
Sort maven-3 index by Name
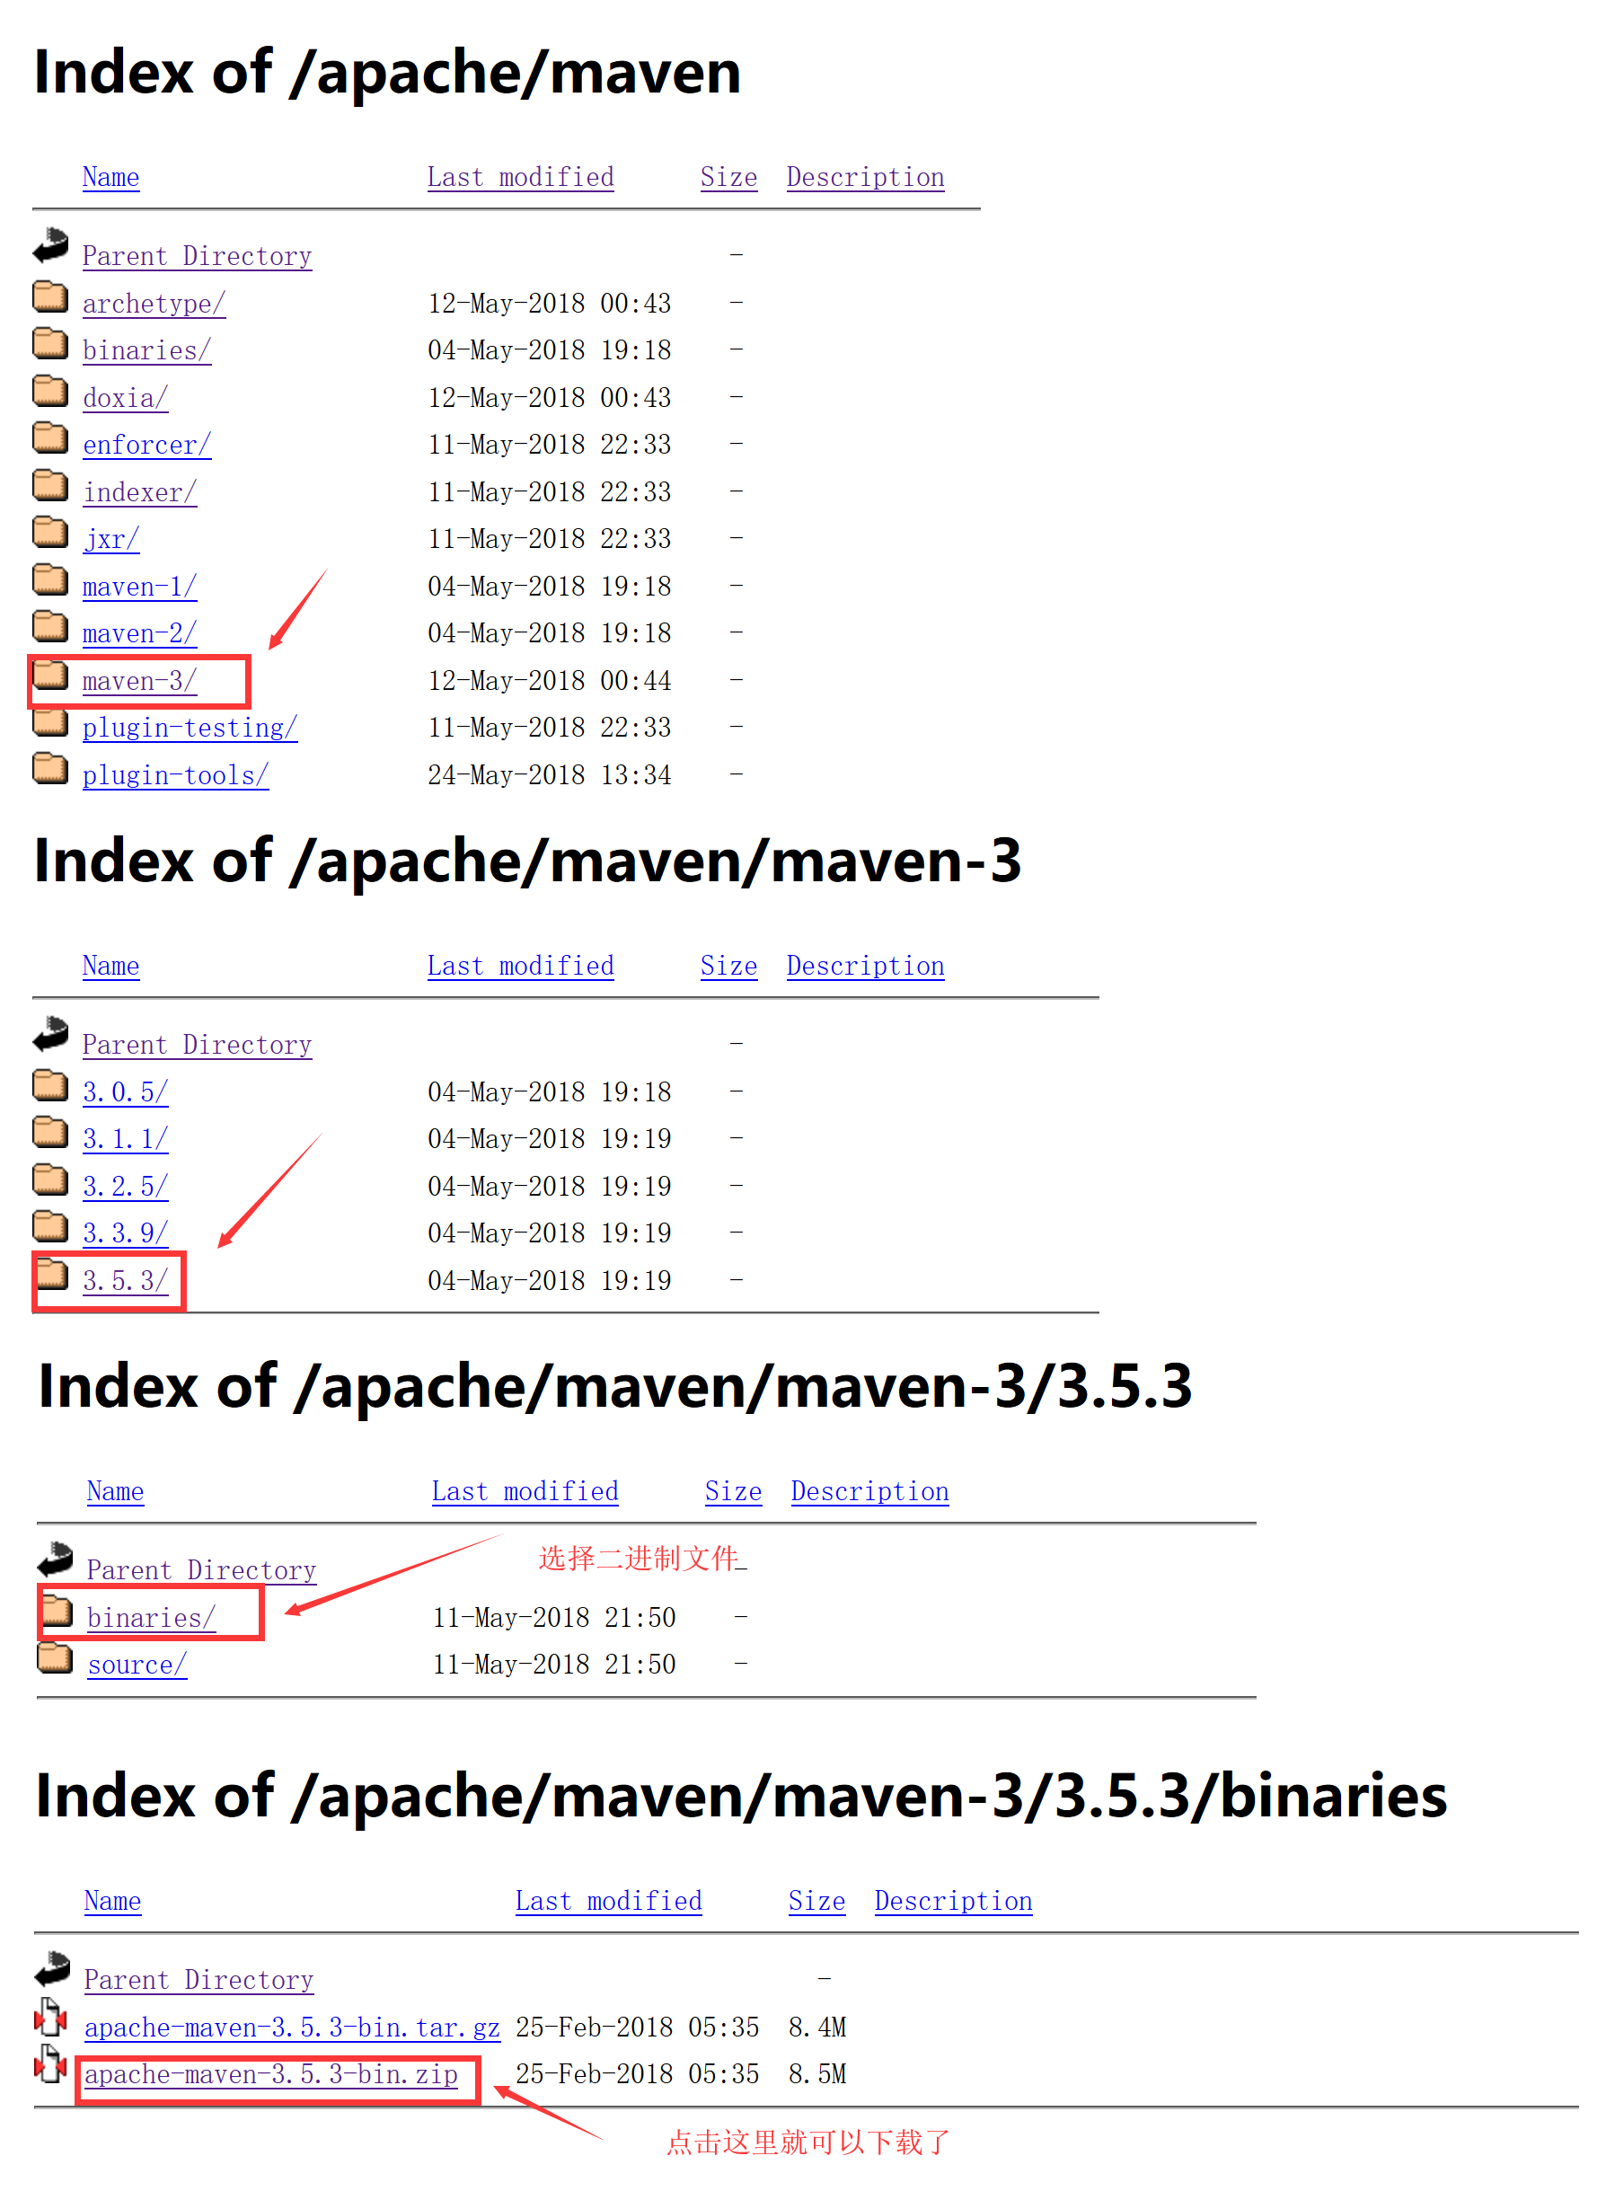pyautogui.click(x=110, y=967)
